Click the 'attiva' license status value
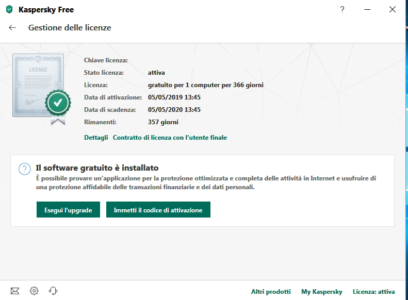 [x=156, y=73]
